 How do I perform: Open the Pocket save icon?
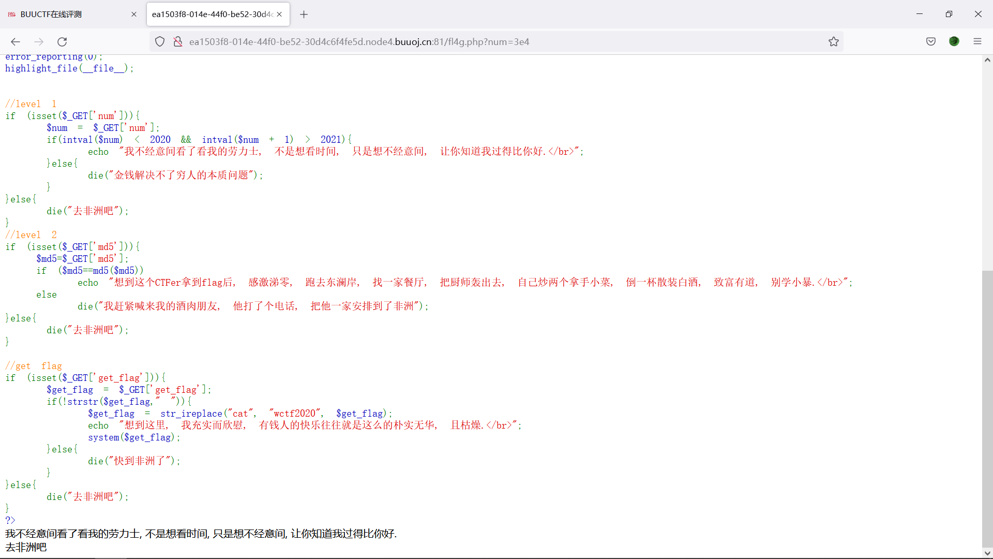pyautogui.click(x=931, y=42)
